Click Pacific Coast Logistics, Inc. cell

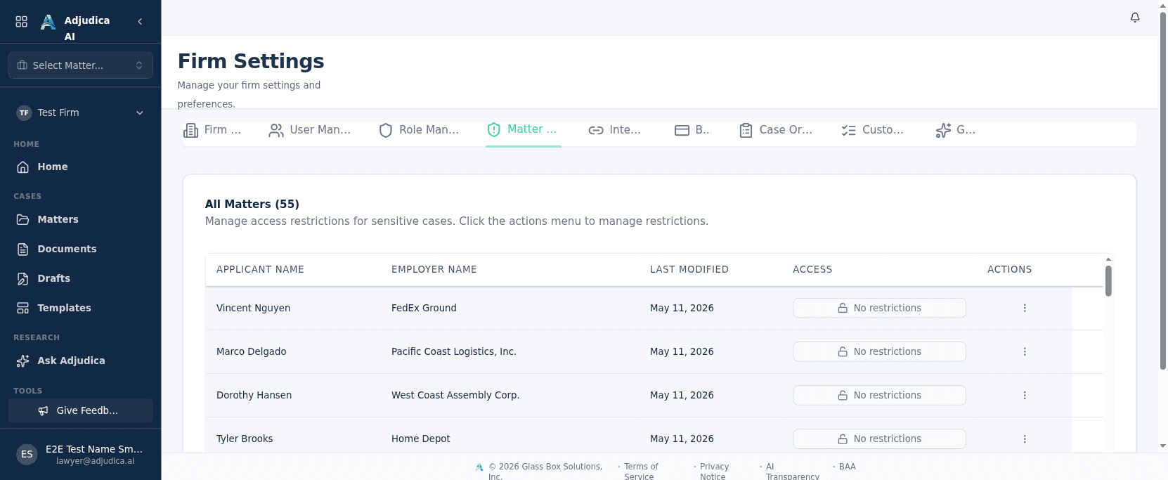click(x=454, y=351)
